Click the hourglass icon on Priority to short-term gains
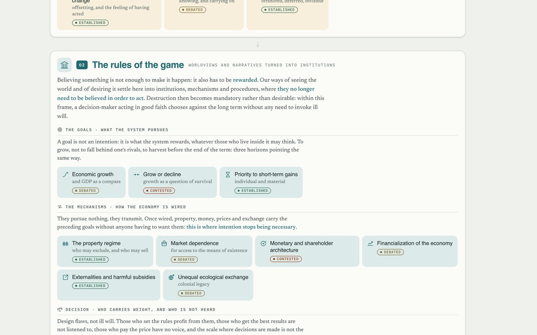The width and height of the screenshot is (537, 335). pos(228,175)
